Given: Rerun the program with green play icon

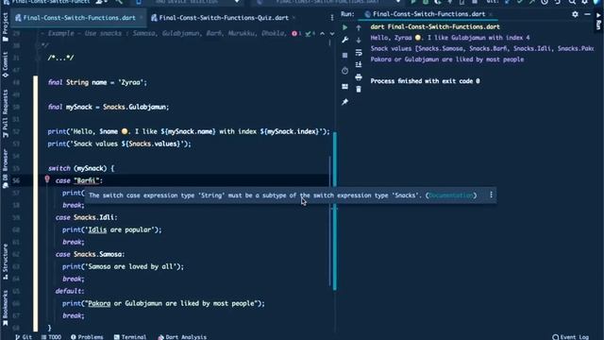Looking at the screenshot, I should pos(344,27).
